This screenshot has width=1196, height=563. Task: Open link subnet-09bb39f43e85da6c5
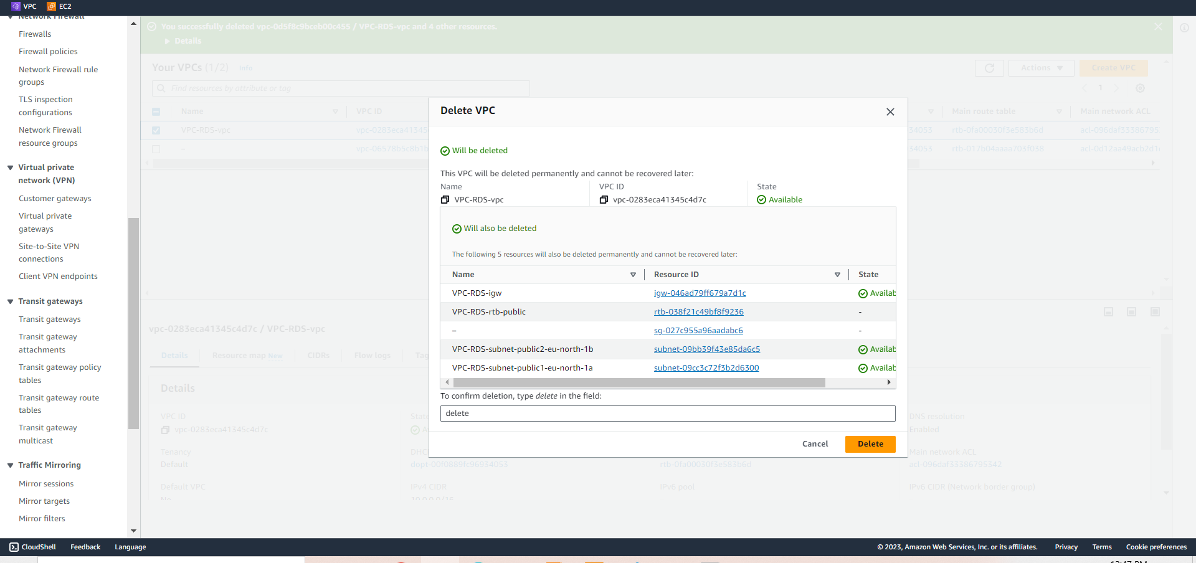point(707,349)
